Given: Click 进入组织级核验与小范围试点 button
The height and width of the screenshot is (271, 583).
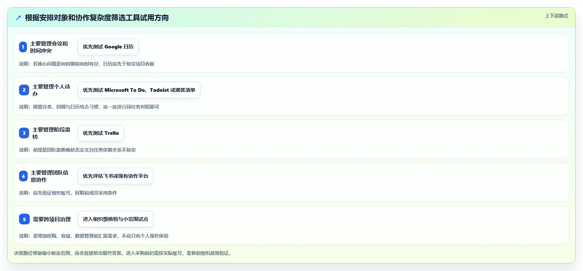Looking at the screenshot, I should click(x=116, y=219).
